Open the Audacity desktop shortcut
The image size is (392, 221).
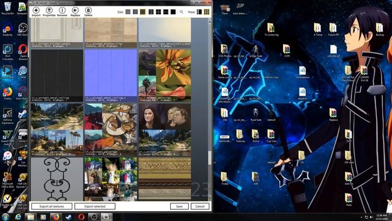pyautogui.click(x=7, y=30)
